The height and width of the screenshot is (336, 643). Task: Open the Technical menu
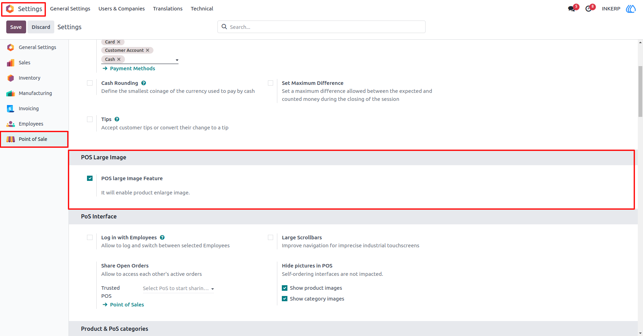202,9
